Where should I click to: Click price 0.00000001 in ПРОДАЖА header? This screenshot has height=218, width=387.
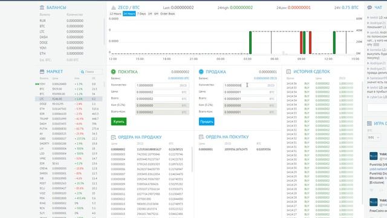coord(268,72)
